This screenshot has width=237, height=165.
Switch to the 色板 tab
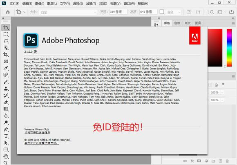[177, 23]
